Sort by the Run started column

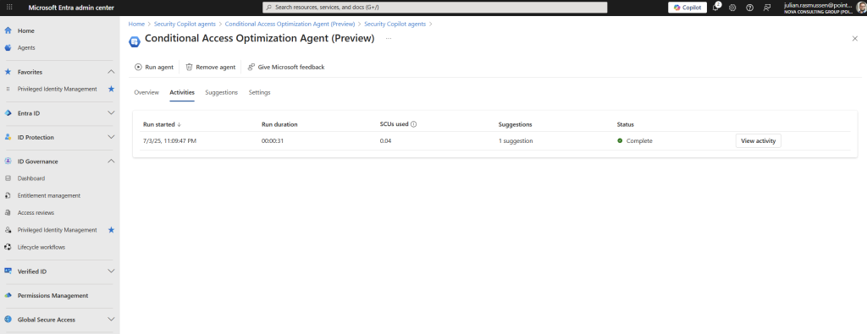click(x=162, y=124)
